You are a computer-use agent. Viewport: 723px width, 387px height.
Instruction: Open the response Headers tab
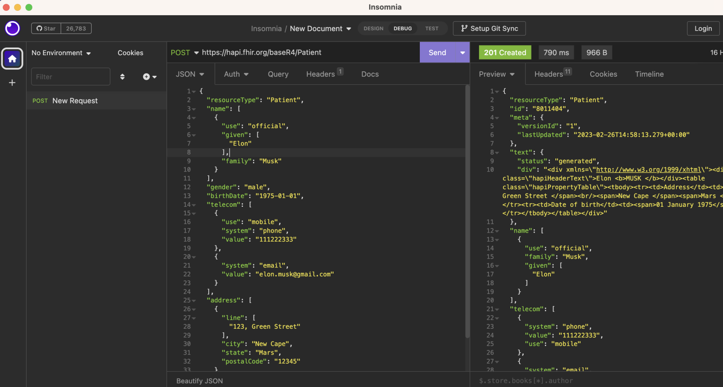553,74
